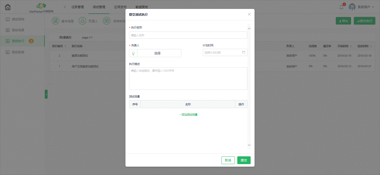Open the 测试用例 section in the sidebar
The height and width of the screenshot is (175, 380).
(17, 19)
